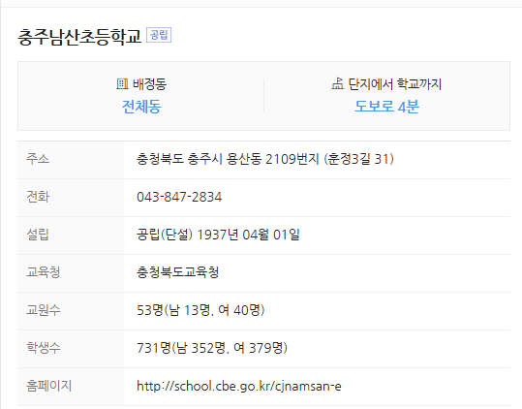Click the 홈페이지 row label
This screenshot has height=409, width=522.
click(49, 386)
